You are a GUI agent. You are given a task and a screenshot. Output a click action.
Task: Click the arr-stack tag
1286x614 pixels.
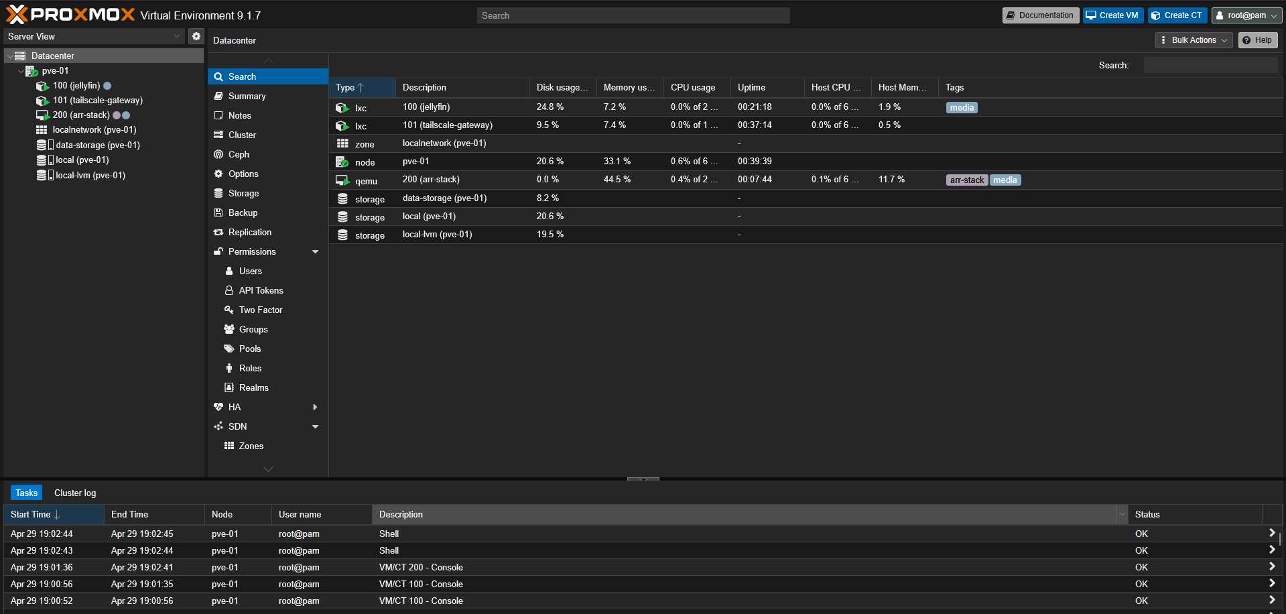coord(967,180)
